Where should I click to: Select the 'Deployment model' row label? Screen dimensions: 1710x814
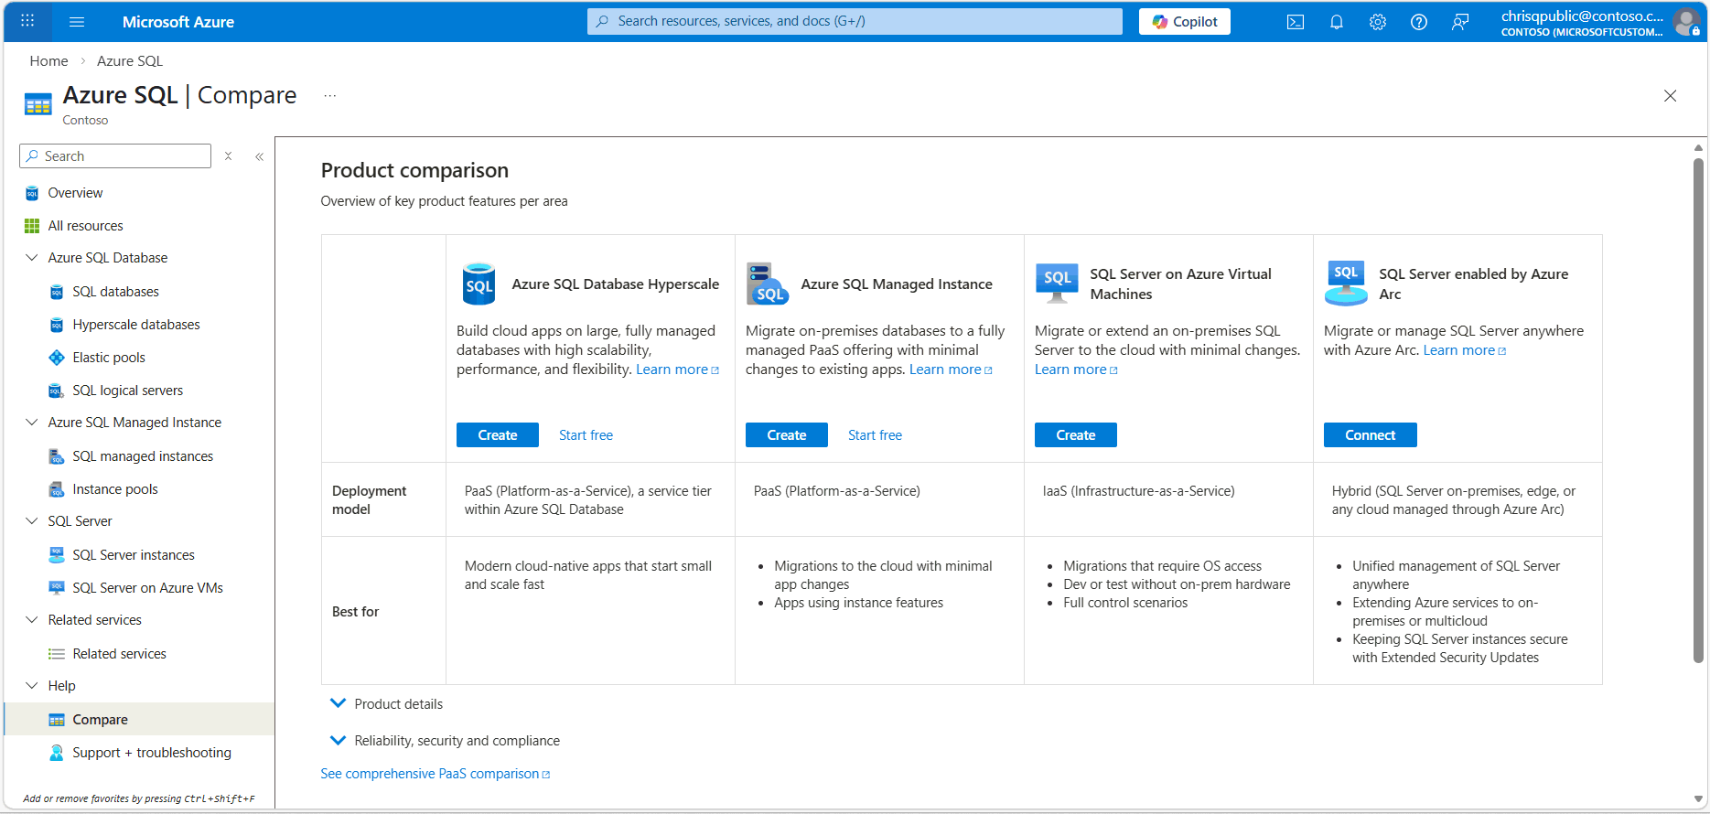370,500
